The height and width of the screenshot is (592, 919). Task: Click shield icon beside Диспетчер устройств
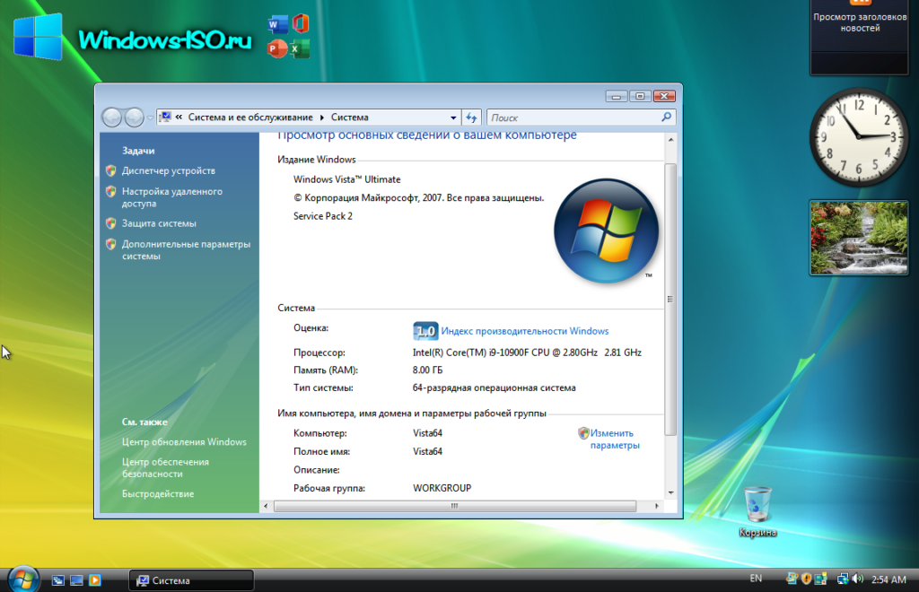tap(110, 171)
